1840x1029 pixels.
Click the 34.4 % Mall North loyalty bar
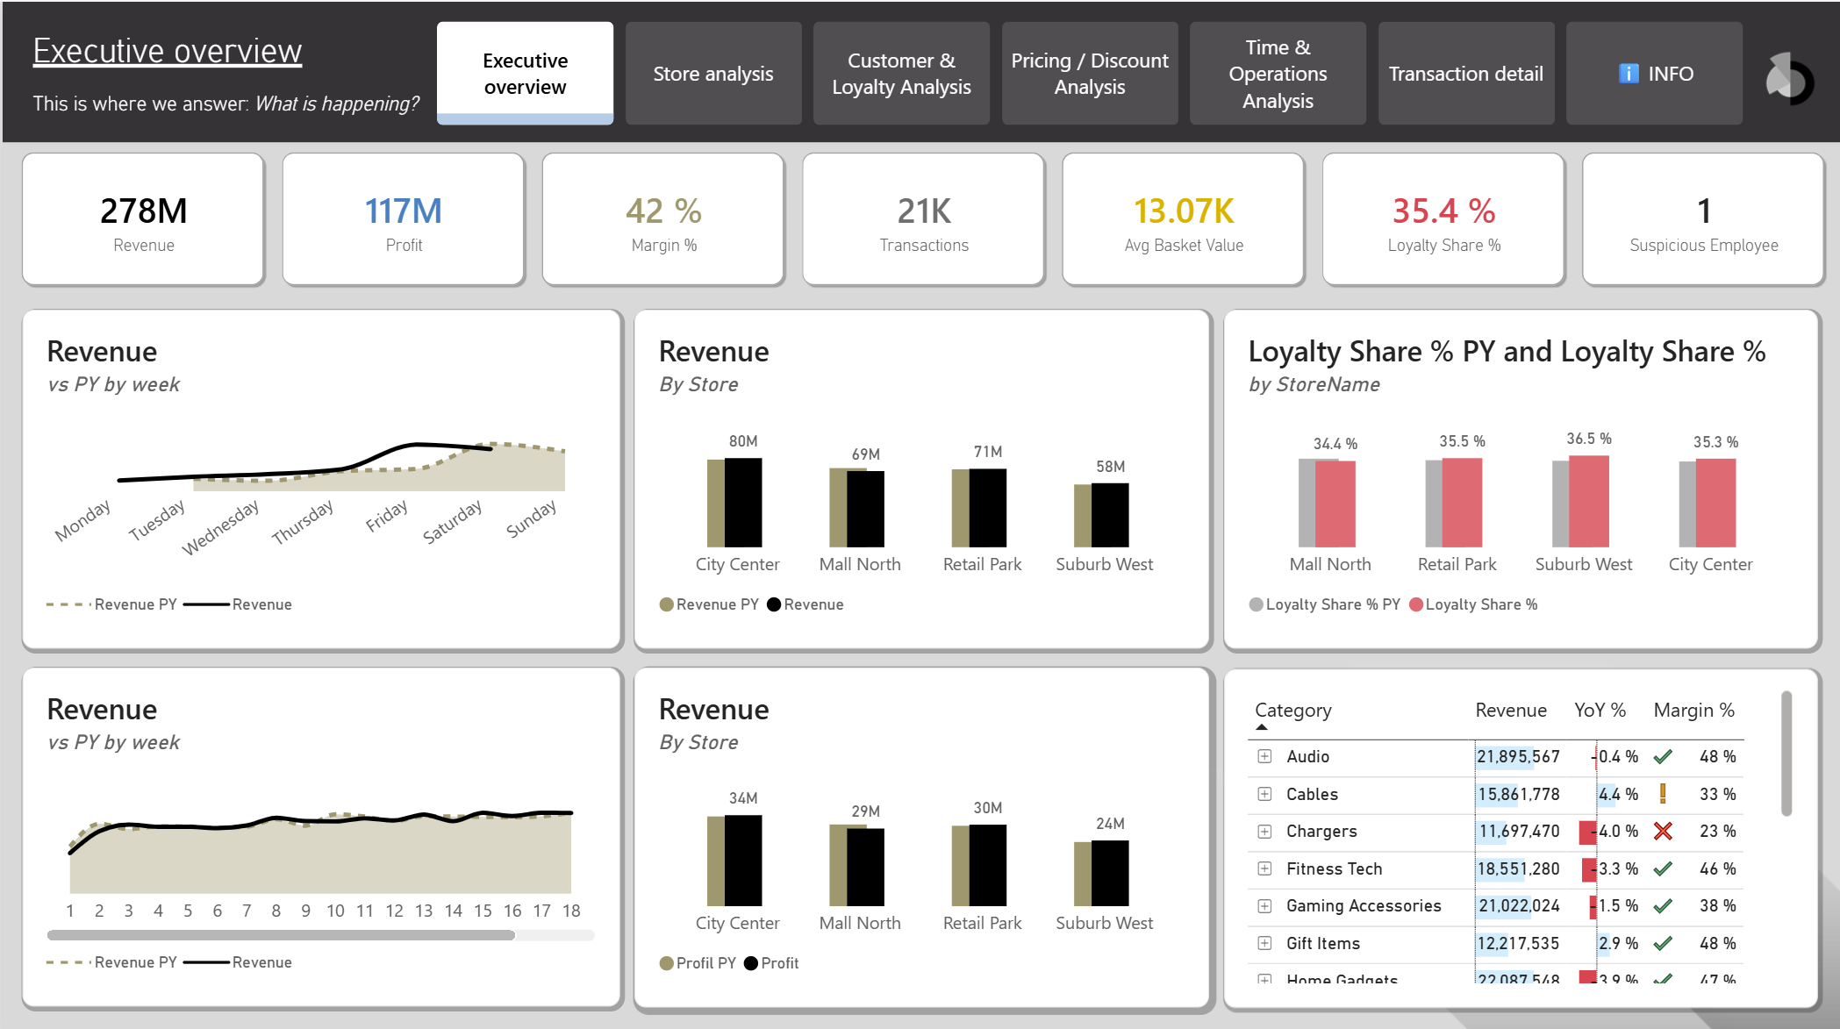point(1335,504)
